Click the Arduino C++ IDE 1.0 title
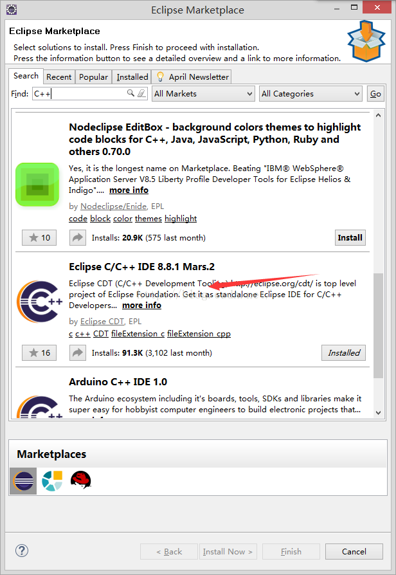Image resolution: width=396 pixels, height=575 pixels. click(x=118, y=382)
